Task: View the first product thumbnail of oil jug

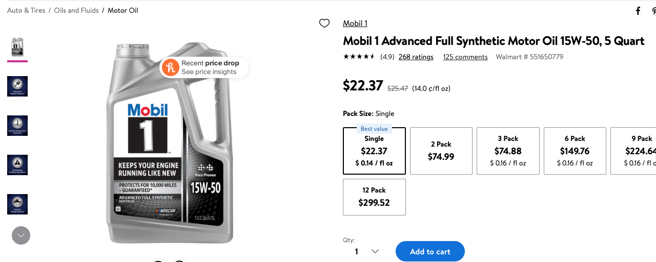Action: 17,47
